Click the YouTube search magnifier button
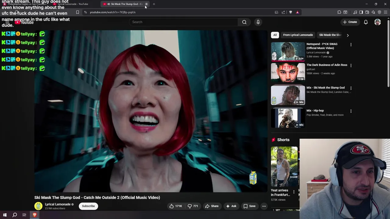 click(244, 22)
